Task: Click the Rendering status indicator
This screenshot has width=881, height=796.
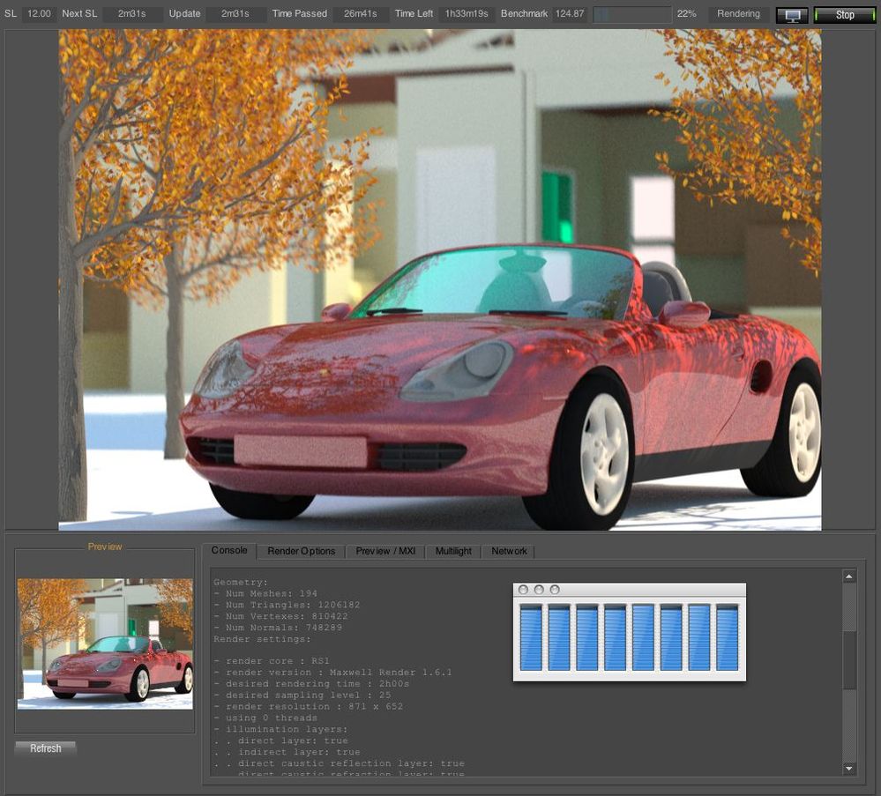Action: (737, 14)
